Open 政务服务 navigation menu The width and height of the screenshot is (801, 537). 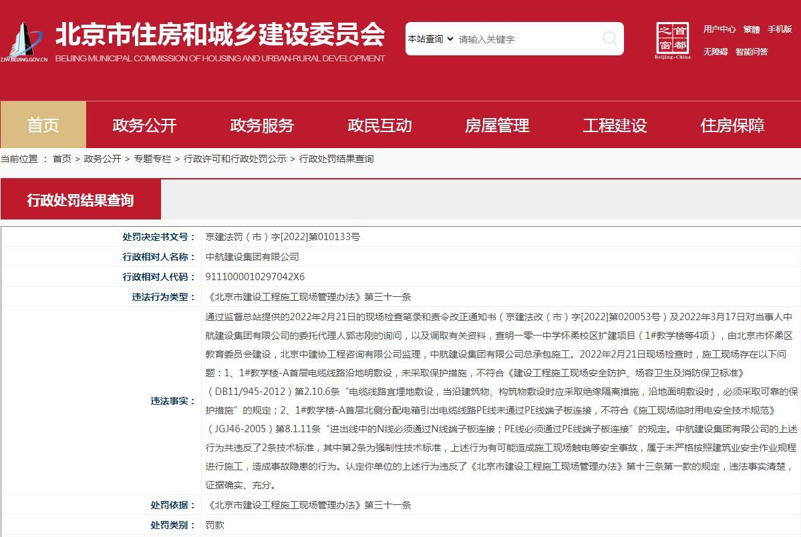[x=262, y=125]
